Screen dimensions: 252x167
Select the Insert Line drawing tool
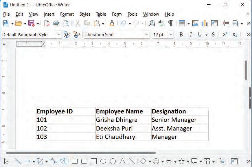coord(18,161)
